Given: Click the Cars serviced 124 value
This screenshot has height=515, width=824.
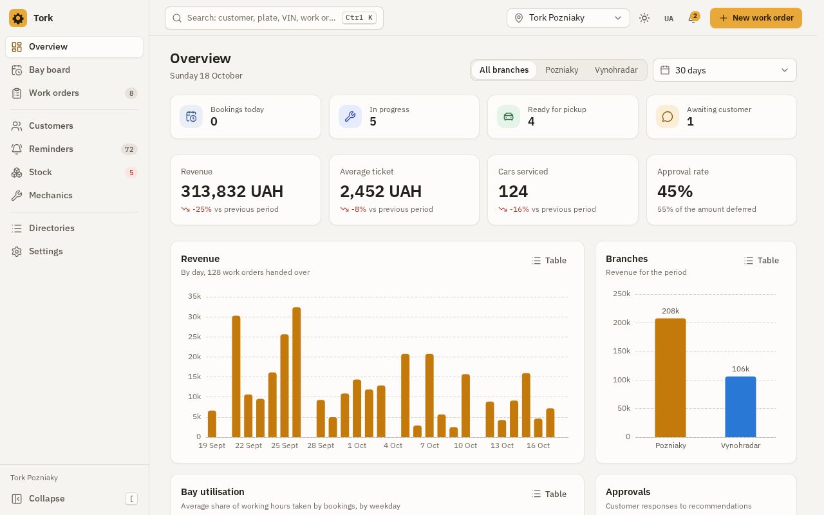Looking at the screenshot, I should coord(513,192).
